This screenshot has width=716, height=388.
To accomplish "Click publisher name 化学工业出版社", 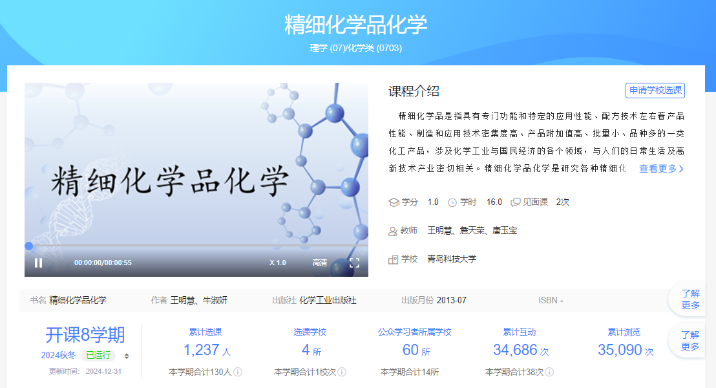I will pyautogui.click(x=328, y=300).
